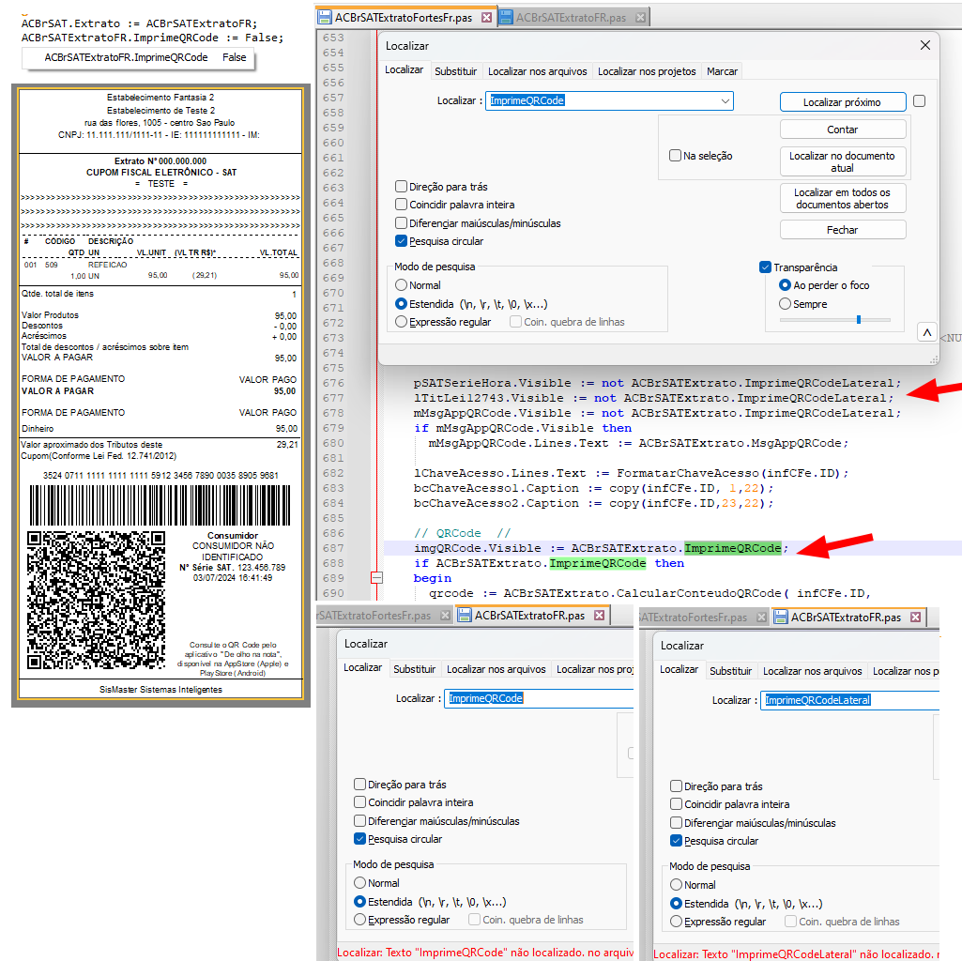962x961 pixels.
Task: Switch to Localizar nos arquivos in bottom-right dialog
Action: [x=812, y=671]
